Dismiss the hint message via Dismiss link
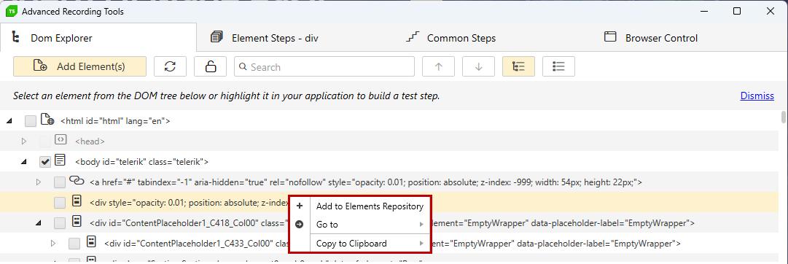The width and height of the screenshot is (788, 264). tap(757, 96)
